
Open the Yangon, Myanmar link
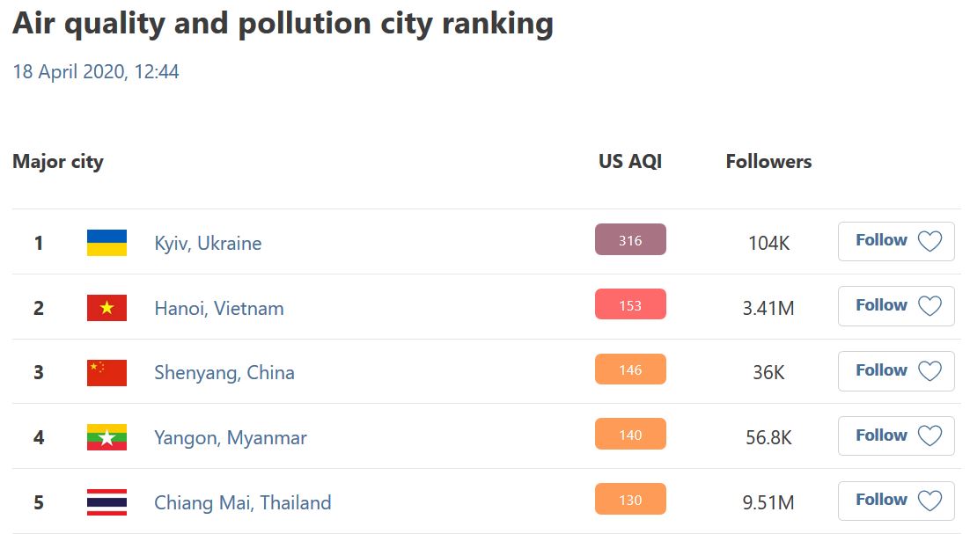[x=231, y=438]
